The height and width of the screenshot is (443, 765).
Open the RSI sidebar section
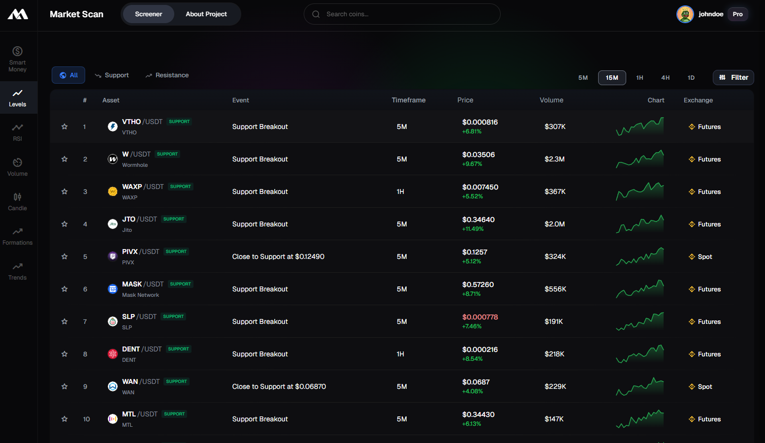[18, 132]
